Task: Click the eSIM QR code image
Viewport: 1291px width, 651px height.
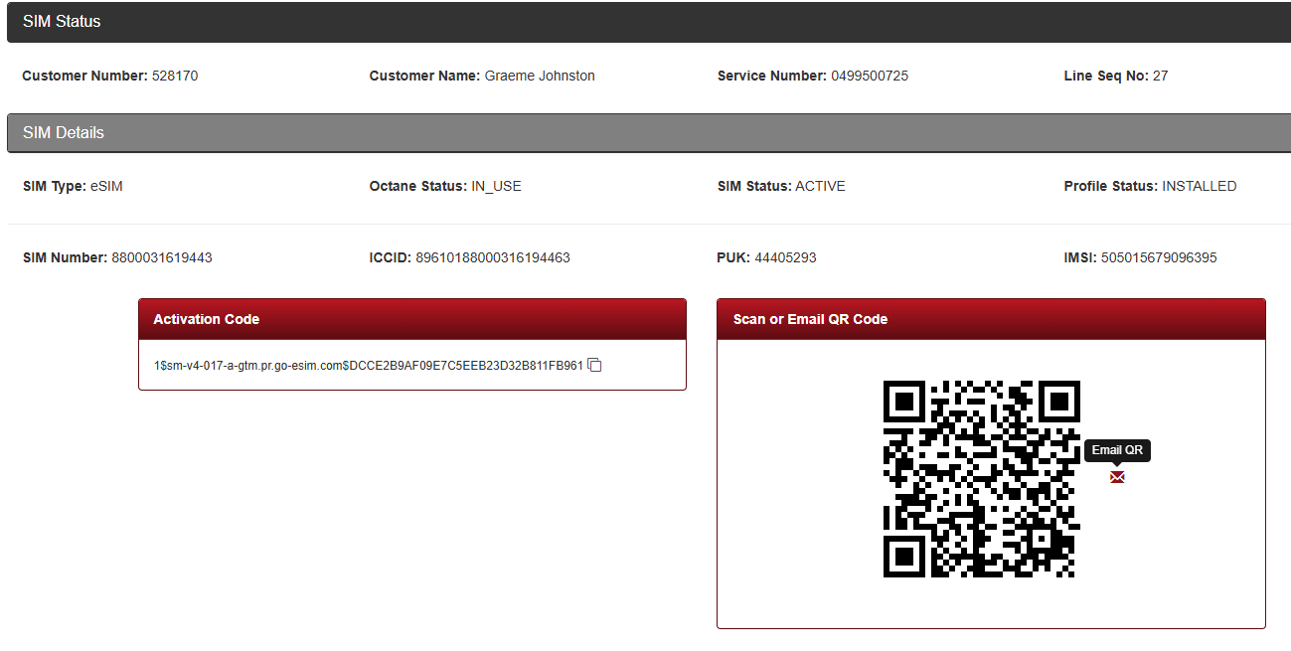Action: tap(981, 479)
